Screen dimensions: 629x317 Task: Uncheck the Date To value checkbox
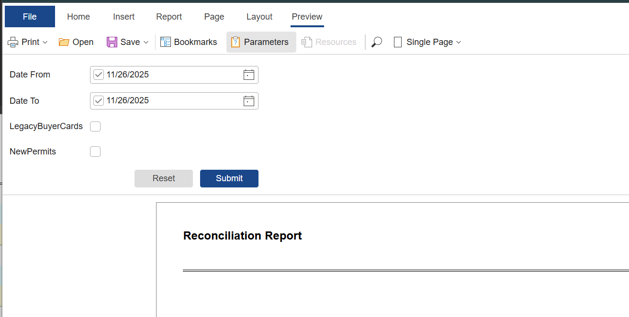pyautogui.click(x=99, y=100)
